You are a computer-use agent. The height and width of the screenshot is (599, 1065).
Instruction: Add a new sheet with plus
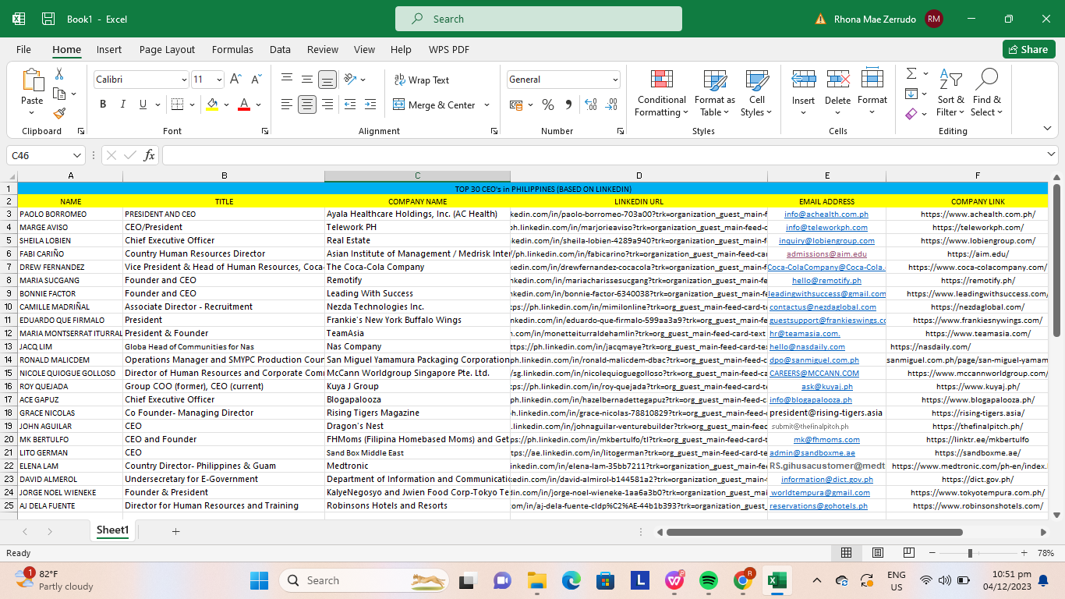coord(175,531)
